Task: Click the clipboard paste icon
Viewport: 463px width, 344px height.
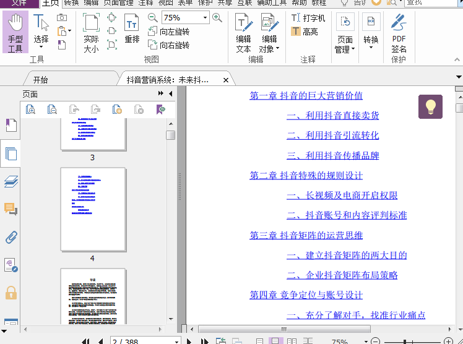Action: pos(62,31)
